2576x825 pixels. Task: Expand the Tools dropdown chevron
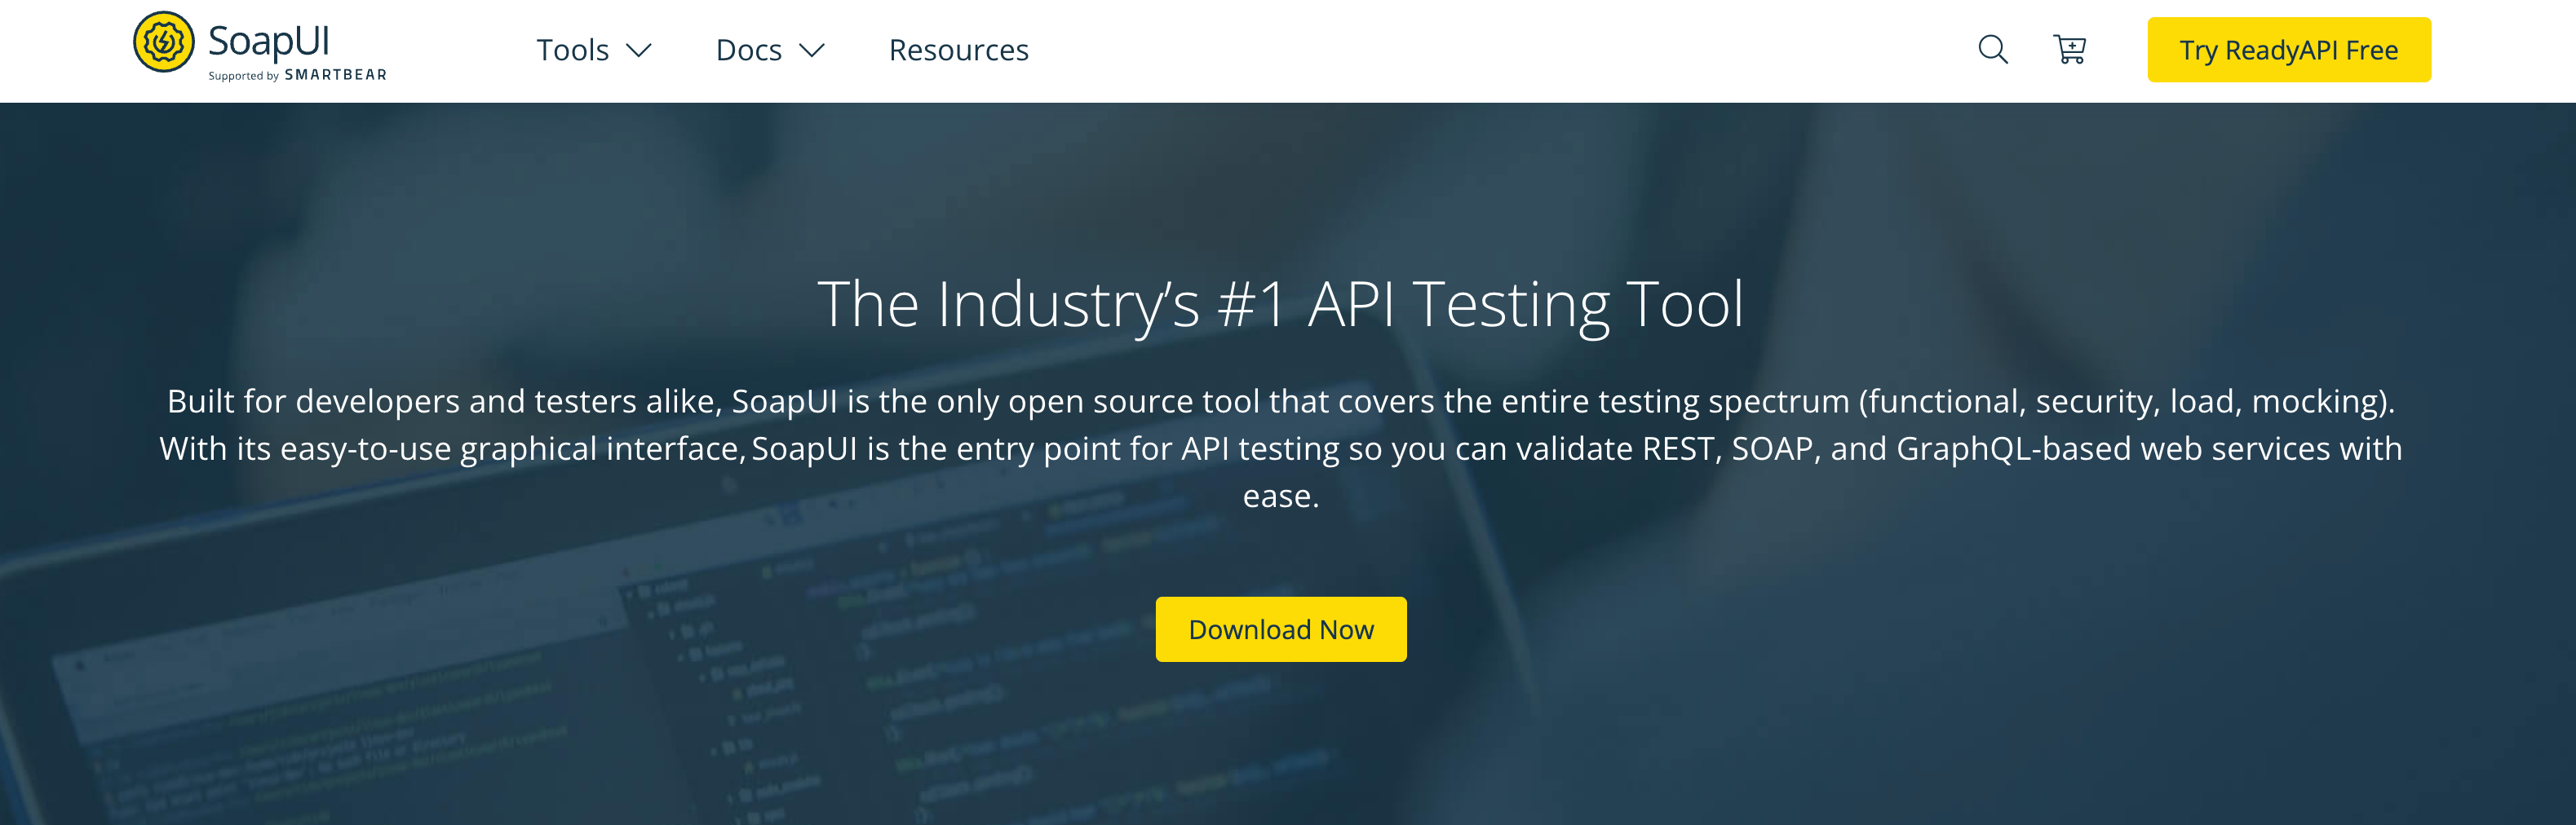coord(638,50)
